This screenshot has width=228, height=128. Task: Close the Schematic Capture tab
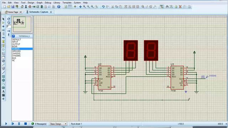(51, 12)
